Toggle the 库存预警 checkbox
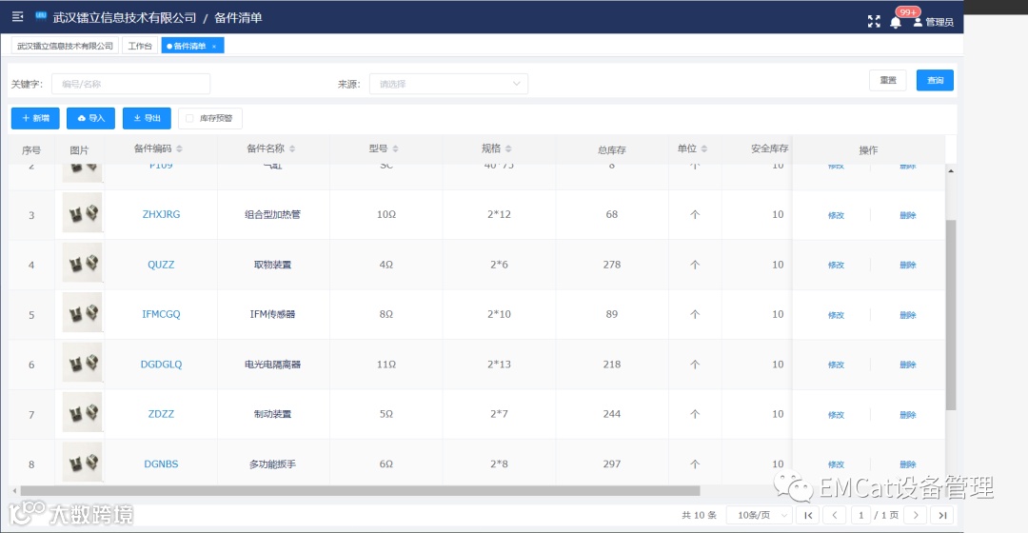This screenshot has height=533, width=1028. 189,119
